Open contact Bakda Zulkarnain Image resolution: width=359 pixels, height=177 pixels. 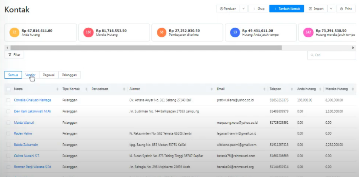[x=26, y=144]
